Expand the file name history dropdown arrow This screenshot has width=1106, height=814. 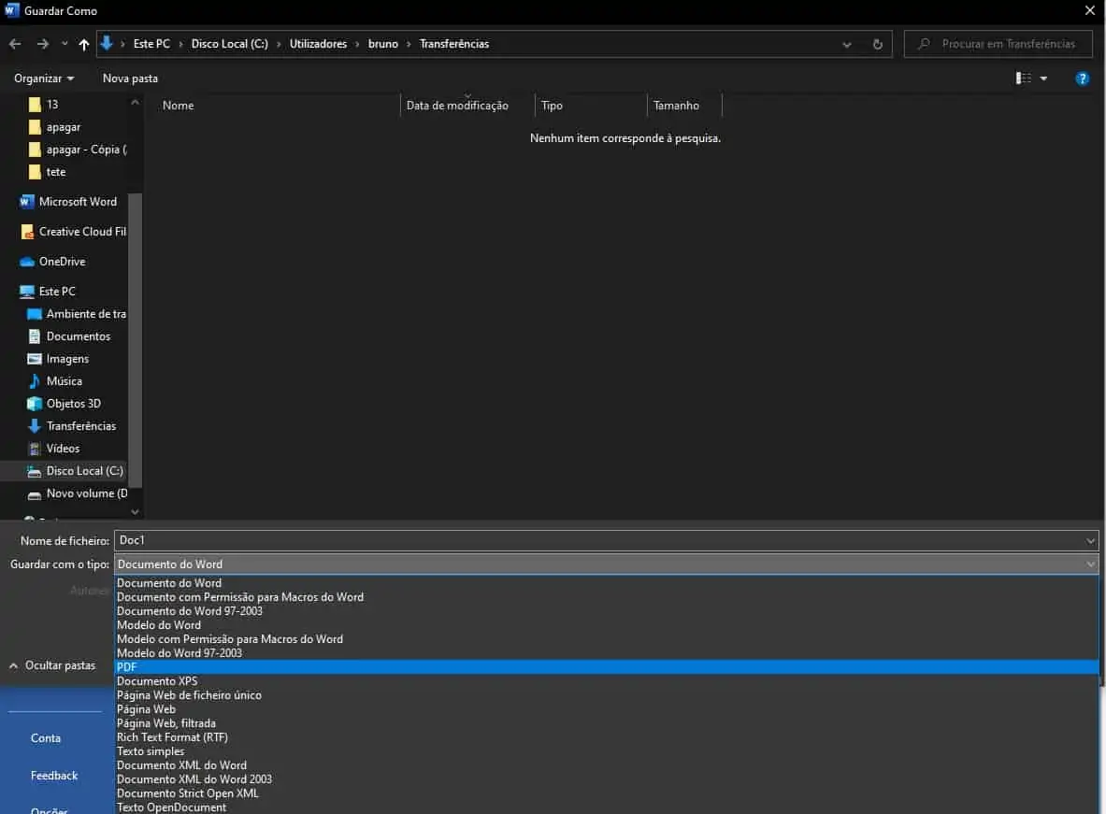(x=1090, y=541)
